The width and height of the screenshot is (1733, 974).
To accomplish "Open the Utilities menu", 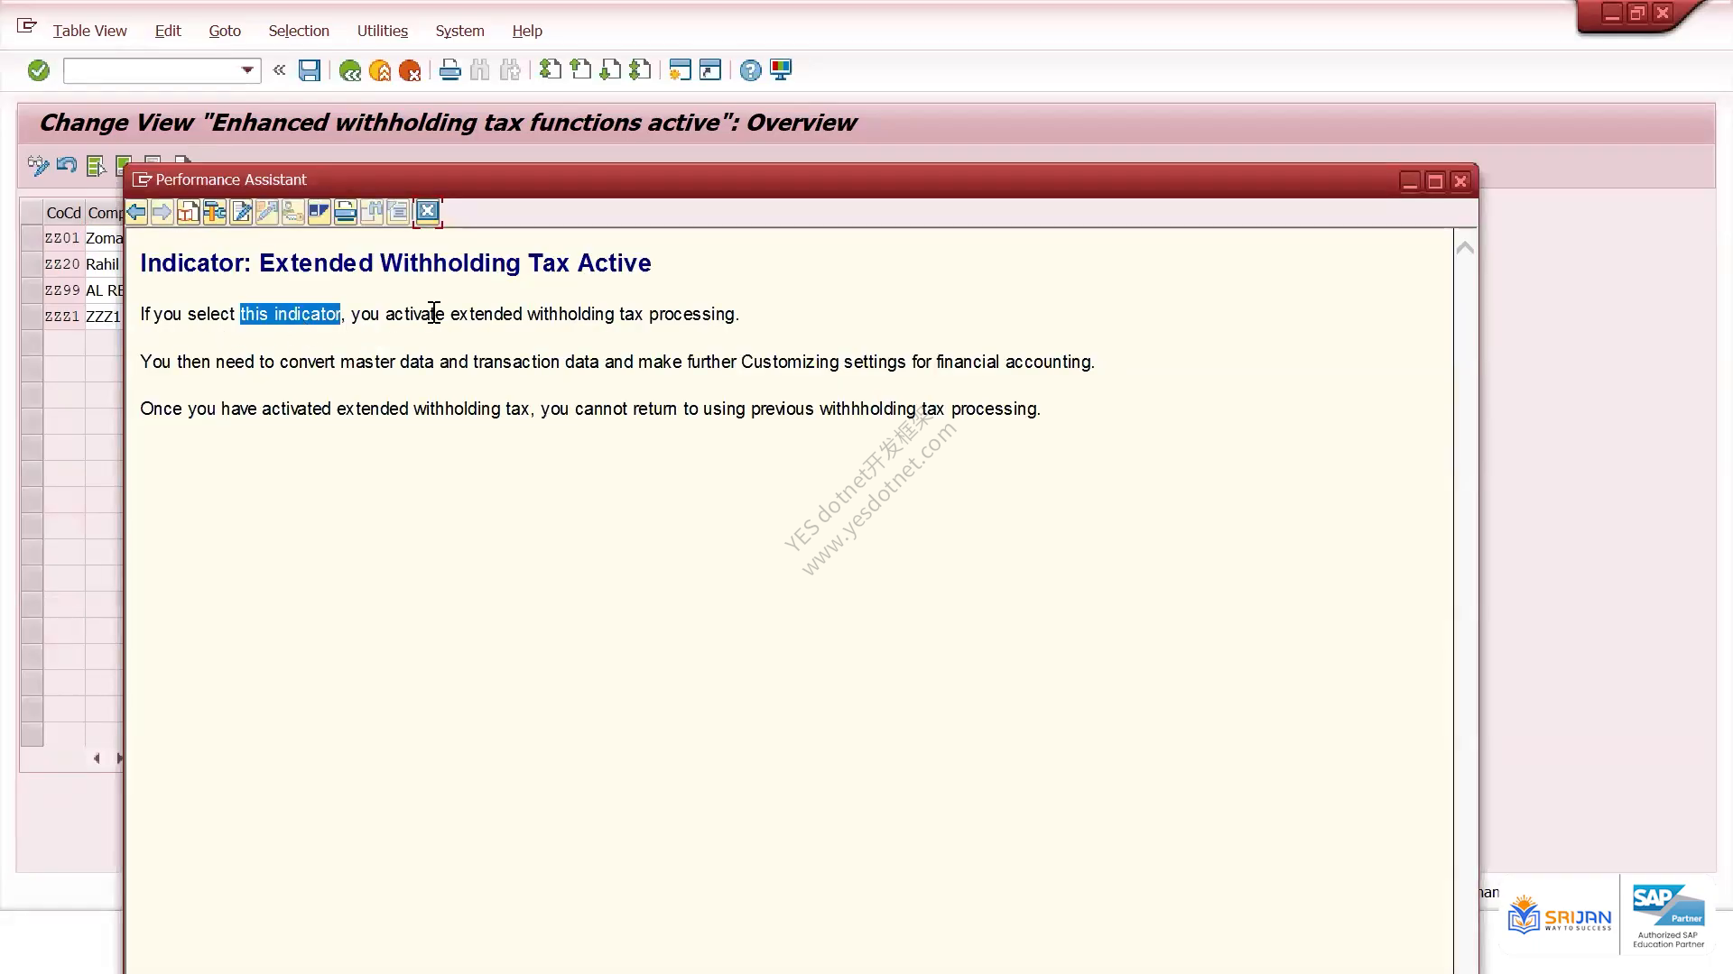I will tap(383, 31).
